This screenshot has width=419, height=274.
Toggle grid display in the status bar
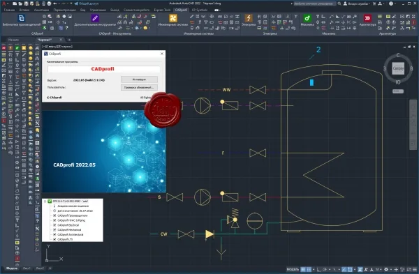[x=303, y=269]
